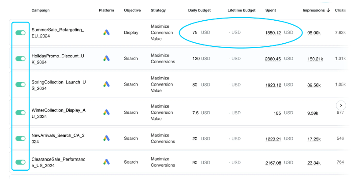Click Google Ads icon for SummerSale_Retargeting_EU_2024
Screen dimensions: 362x180
pos(106,33)
